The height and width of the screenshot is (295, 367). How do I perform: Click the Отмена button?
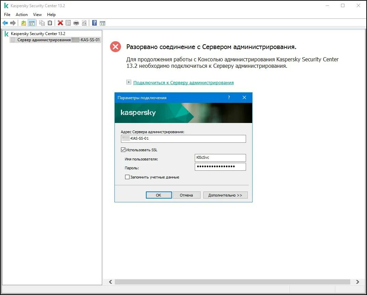pos(186,195)
